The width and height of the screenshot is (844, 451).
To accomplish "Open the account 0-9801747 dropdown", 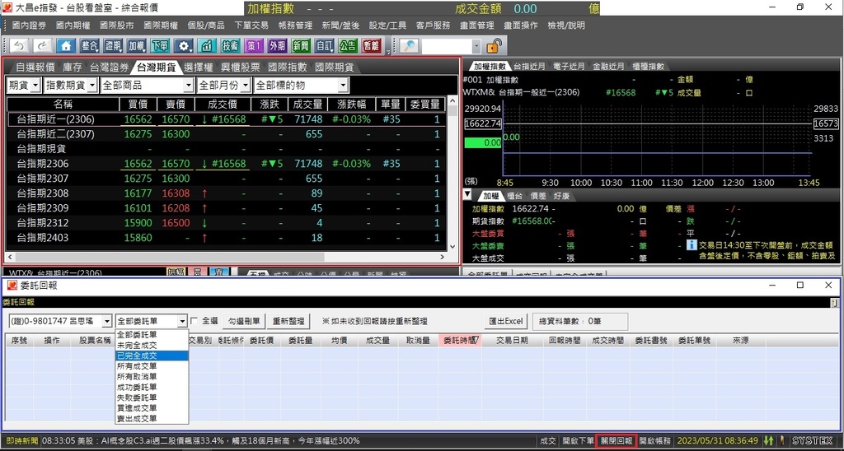I will click(x=106, y=322).
